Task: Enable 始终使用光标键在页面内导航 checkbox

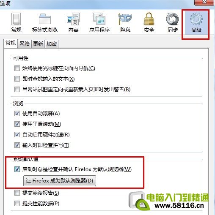Action: [17, 68]
